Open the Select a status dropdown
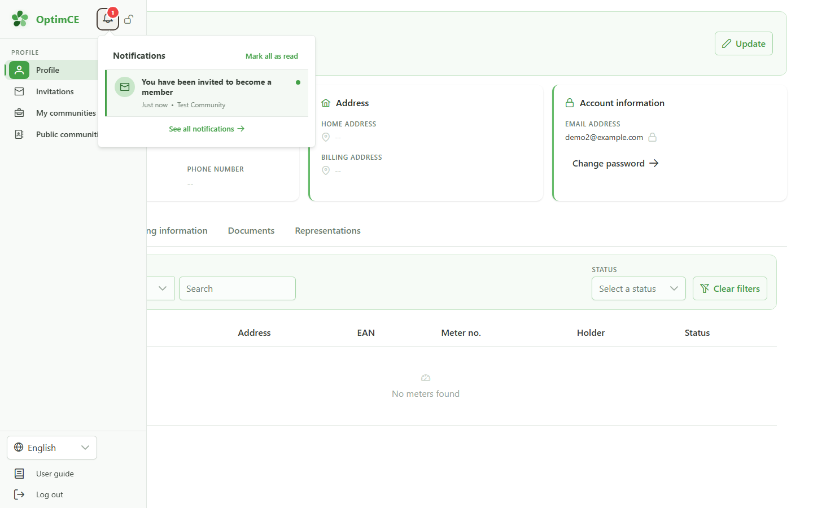This screenshot has height=508, width=813. pos(639,288)
